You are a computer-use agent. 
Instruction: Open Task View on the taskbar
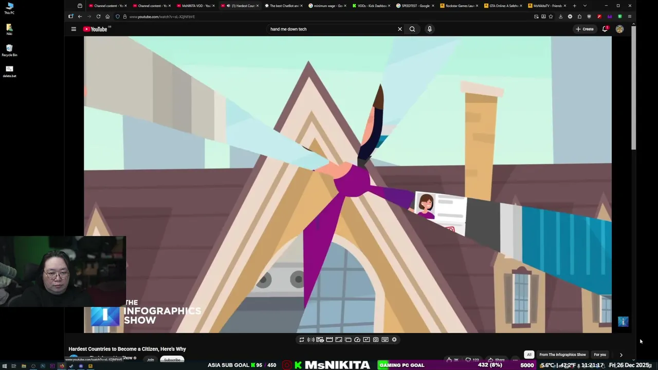(14, 366)
